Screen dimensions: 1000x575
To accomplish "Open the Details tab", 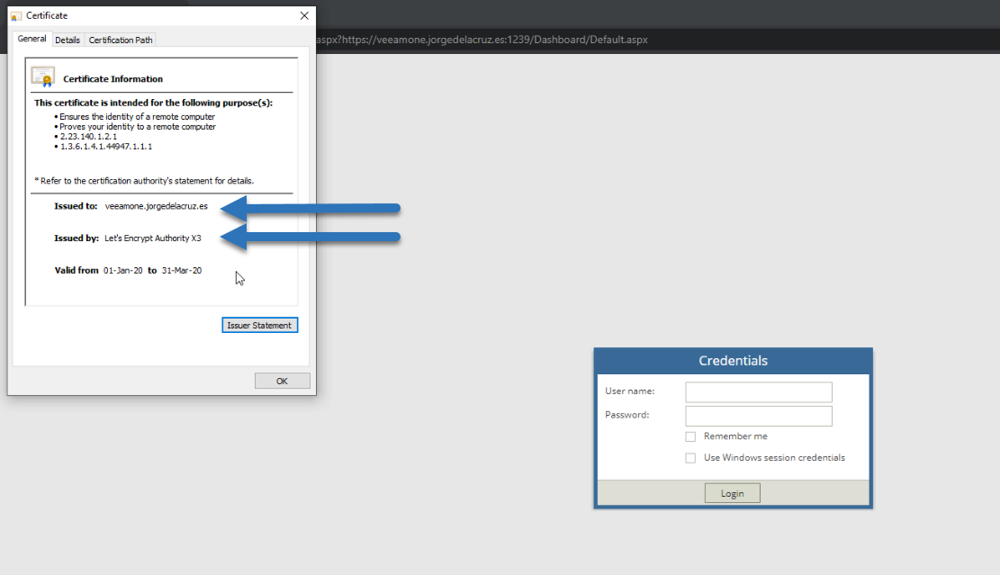I will 68,40.
